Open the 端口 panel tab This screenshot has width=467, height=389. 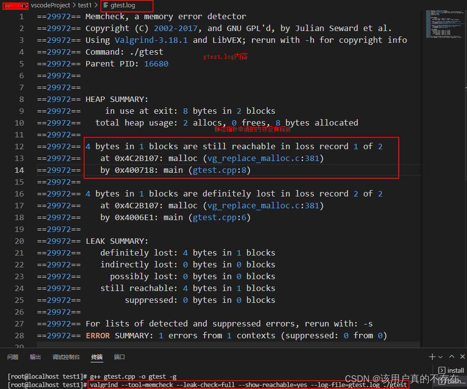click(120, 357)
